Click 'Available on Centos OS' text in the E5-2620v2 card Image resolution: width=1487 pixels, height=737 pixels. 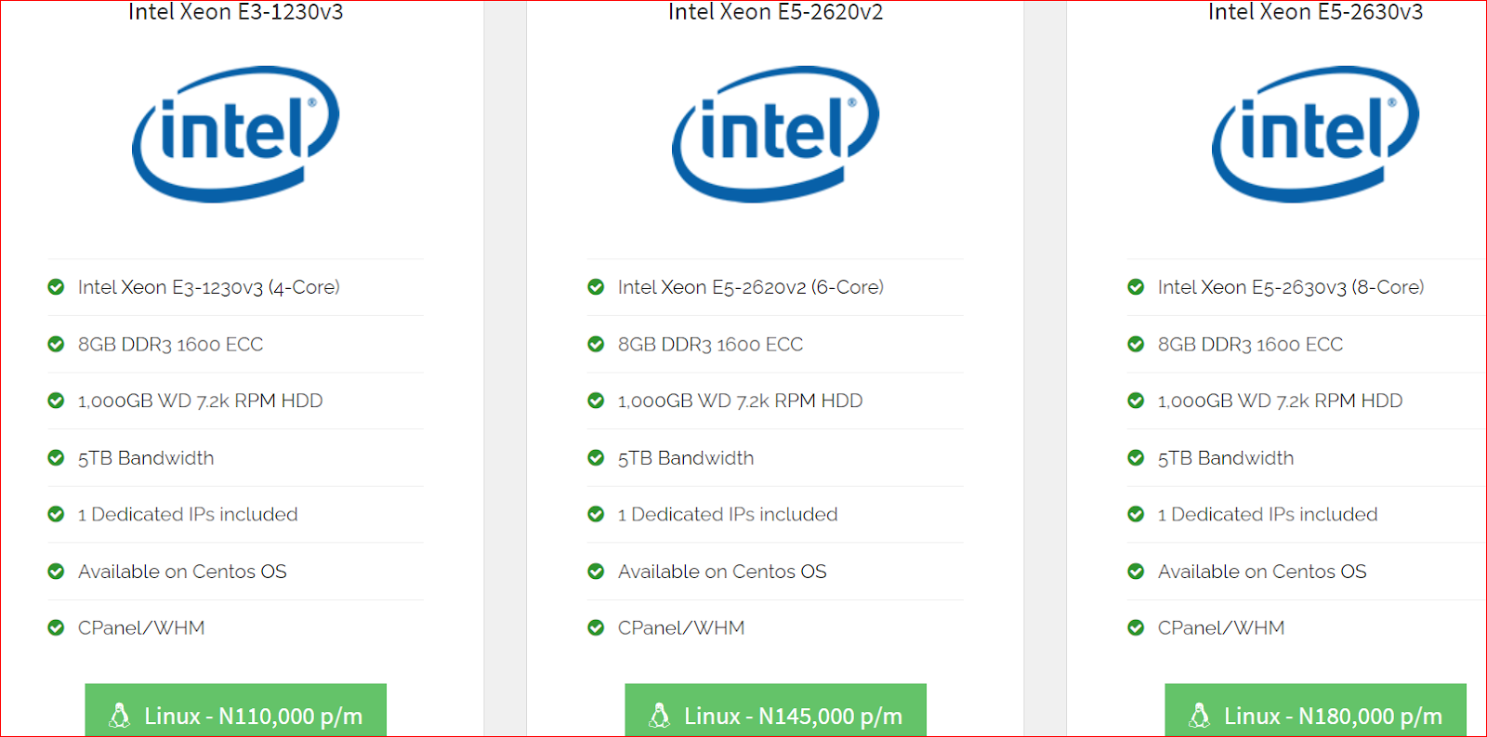(x=722, y=572)
